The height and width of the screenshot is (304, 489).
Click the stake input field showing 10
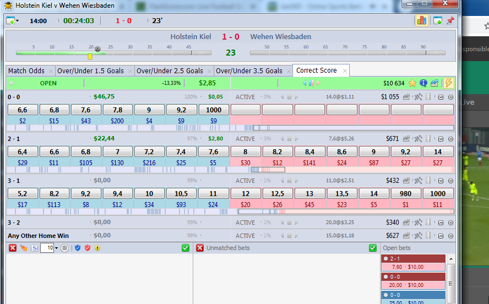click(x=47, y=248)
